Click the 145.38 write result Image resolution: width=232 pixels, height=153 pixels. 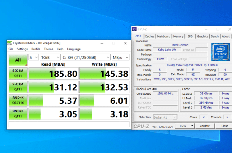[104, 74]
